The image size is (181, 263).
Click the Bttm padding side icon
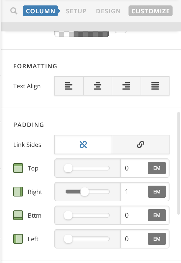point(18,215)
